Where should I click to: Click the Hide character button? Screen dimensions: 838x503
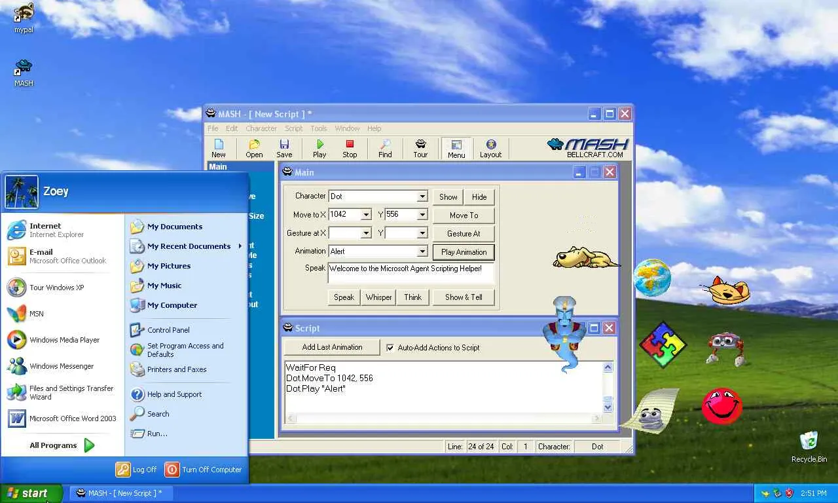tap(479, 196)
